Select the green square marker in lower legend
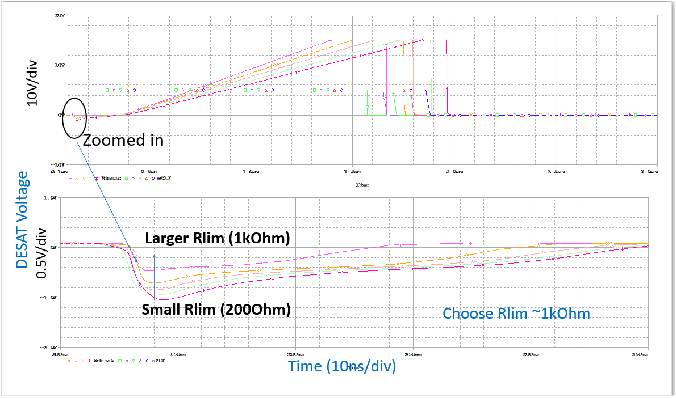Image resolution: width=676 pixels, height=398 pixels. (x=120, y=361)
